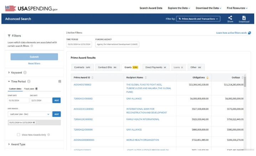The image size is (256, 156).
Task: Sort by Recipient Name column arrows
Action: point(146,78)
